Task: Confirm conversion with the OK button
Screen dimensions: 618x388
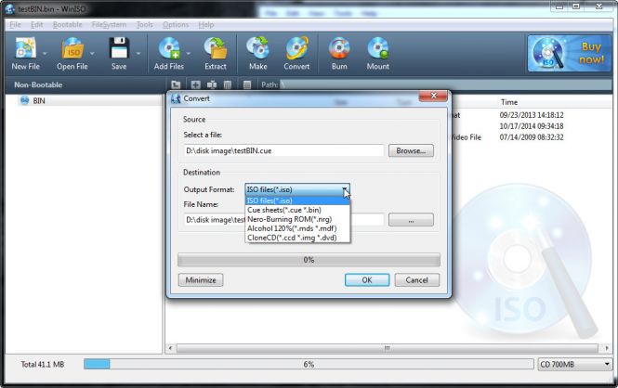Action: coord(367,280)
